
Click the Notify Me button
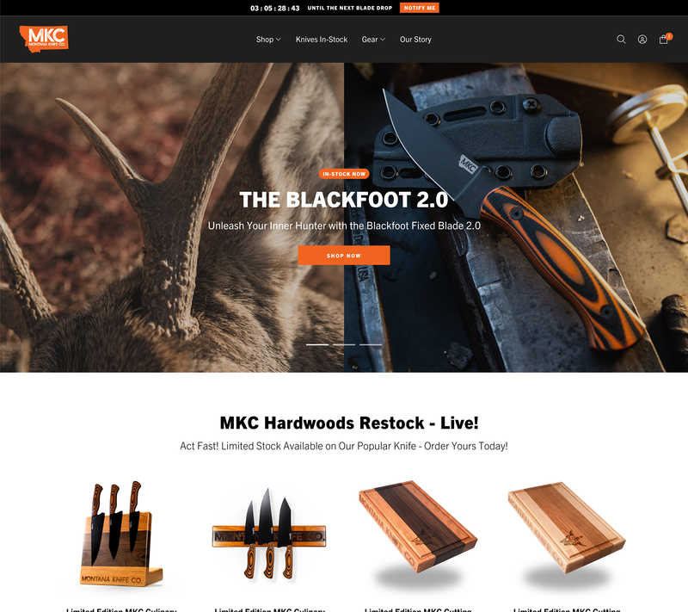[x=420, y=8]
